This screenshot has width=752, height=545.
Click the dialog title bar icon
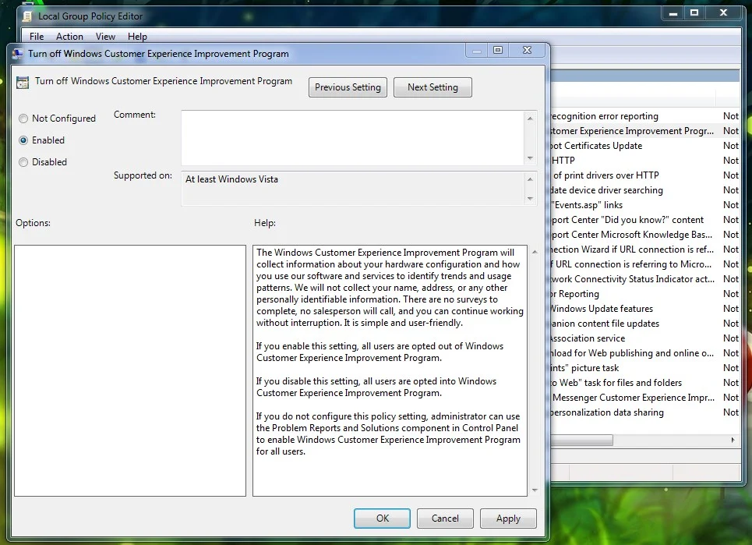pyautogui.click(x=18, y=53)
